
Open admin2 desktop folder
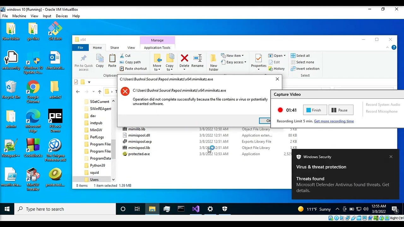pos(55,90)
